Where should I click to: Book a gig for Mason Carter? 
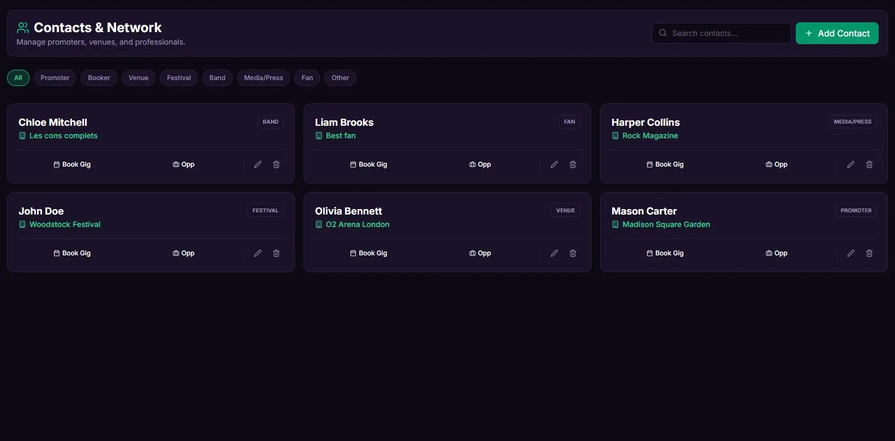pos(665,253)
